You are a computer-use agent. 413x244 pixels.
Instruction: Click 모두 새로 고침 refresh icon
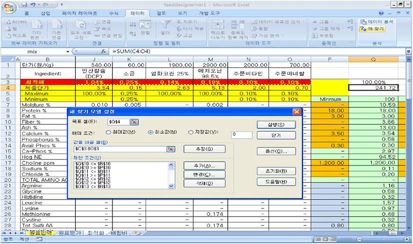point(80,25)
